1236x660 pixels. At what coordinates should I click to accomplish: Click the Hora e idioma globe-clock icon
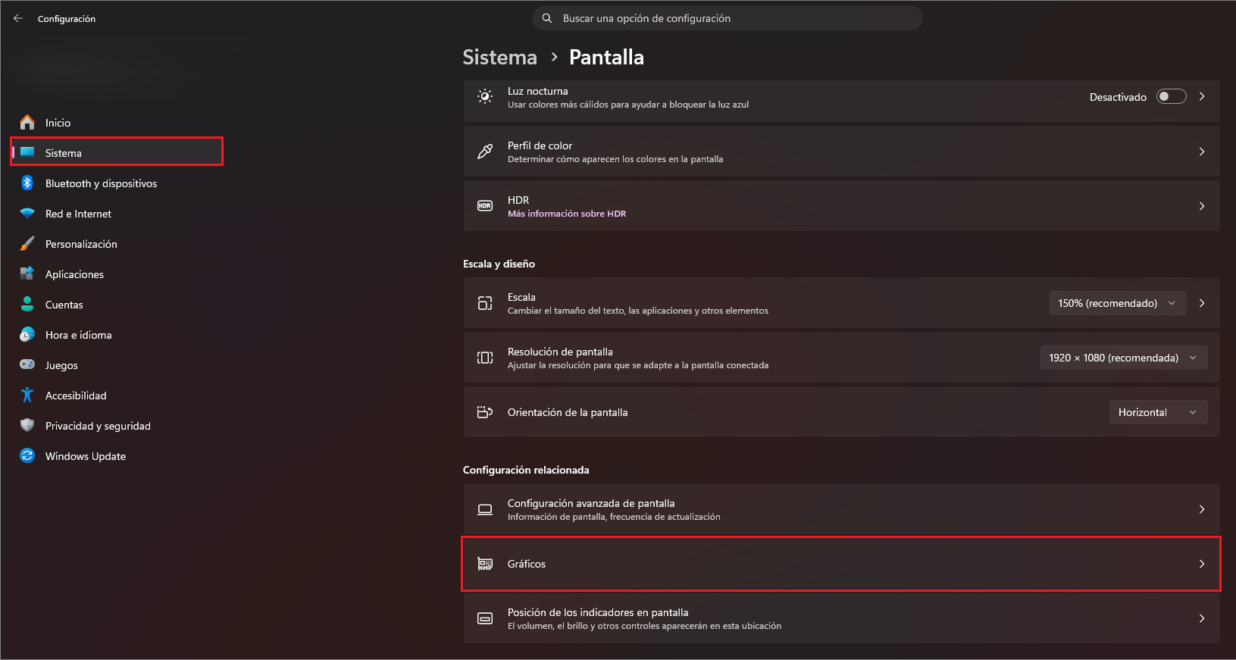(27, 334)
